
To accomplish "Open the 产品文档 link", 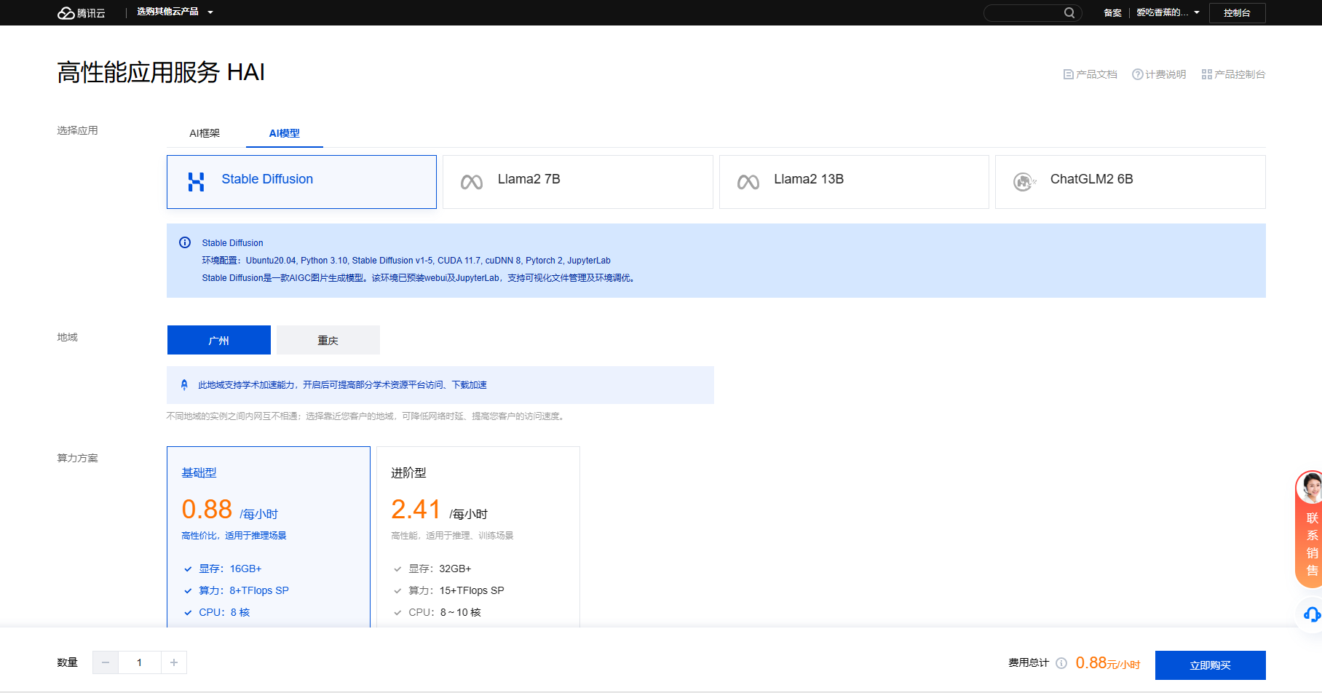I will (x=1090, y=74).
